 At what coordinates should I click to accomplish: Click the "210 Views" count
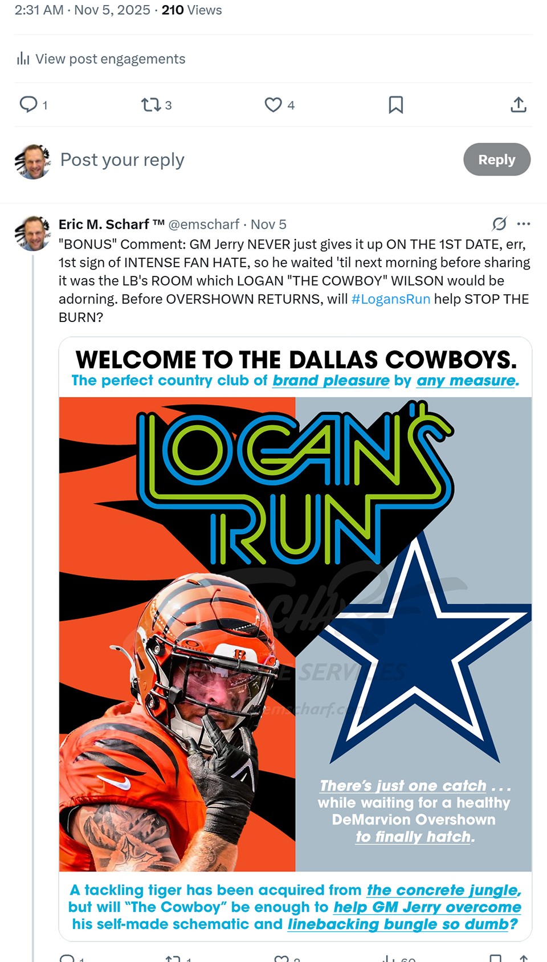[x=191, y=10]
